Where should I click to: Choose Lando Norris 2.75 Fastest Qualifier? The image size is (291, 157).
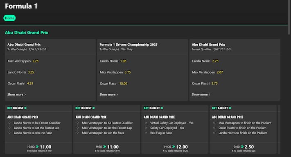point(205,61)
